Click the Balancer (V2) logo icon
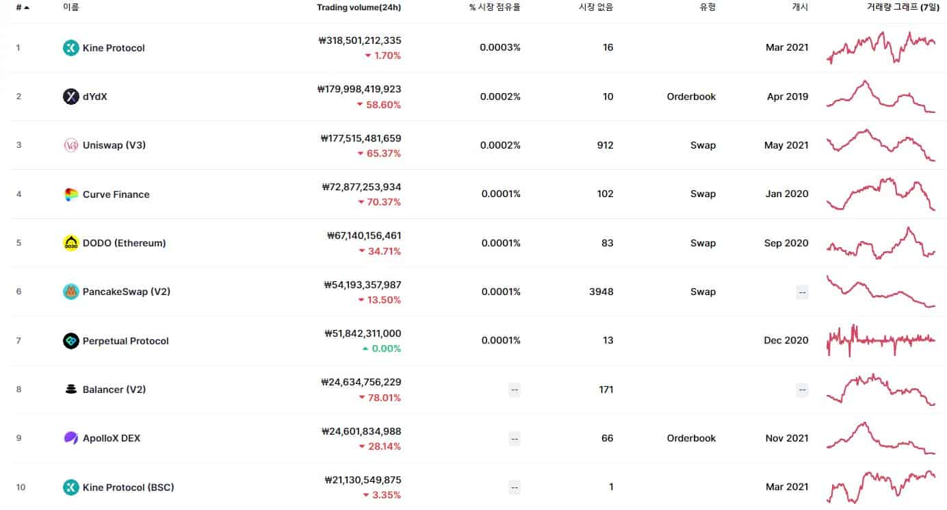The image size is (947, 510). (x=70, y=389)
